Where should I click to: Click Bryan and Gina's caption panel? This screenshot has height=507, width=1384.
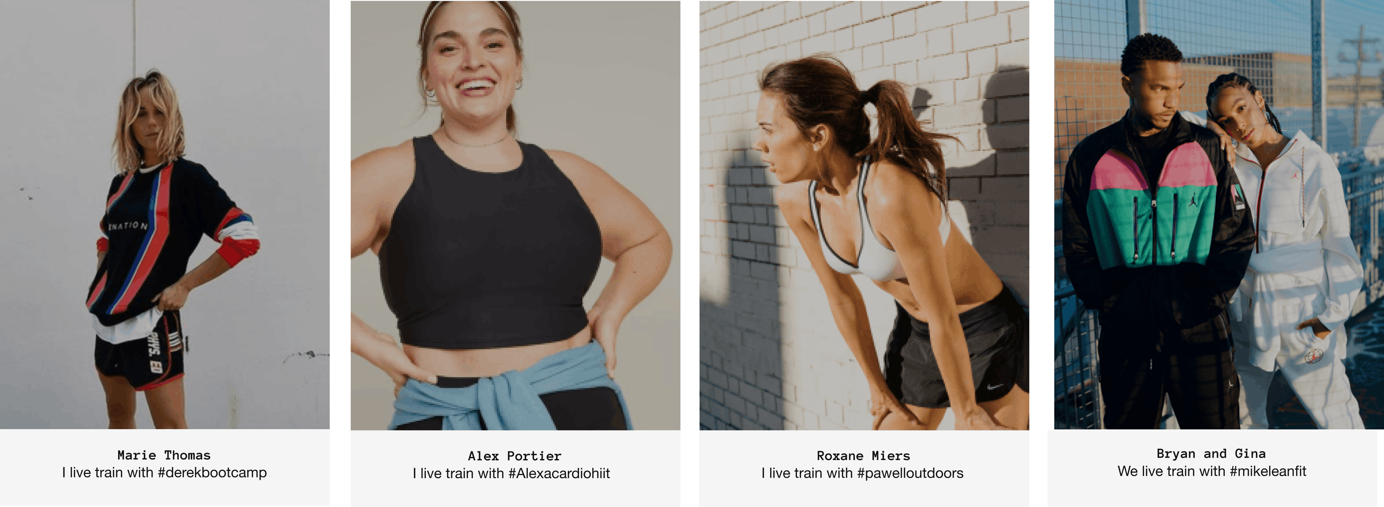tap(1215, 468)
